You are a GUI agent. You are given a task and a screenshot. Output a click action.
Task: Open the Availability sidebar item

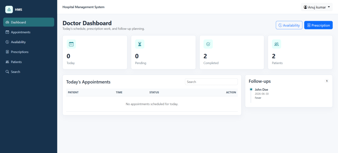pos(29,42)
